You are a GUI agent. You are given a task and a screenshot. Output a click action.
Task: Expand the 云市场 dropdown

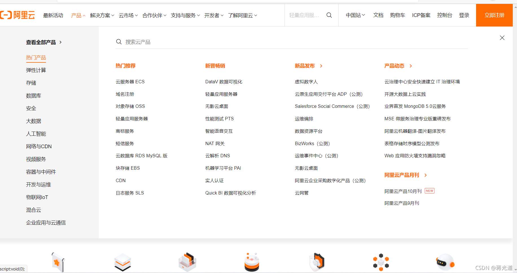128,15
